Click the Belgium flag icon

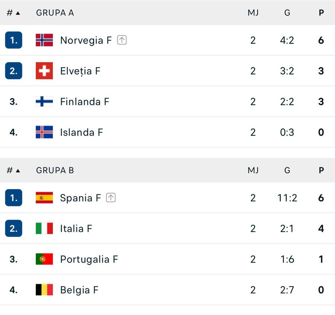point(44,290)
